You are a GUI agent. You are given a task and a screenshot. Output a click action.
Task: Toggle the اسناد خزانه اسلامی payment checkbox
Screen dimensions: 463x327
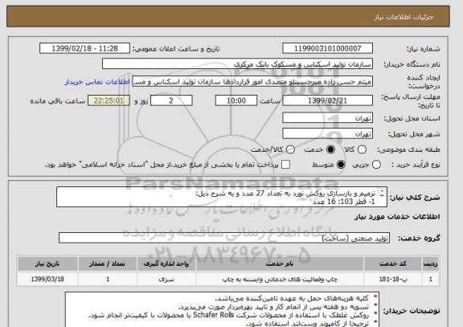pos(285,165)
